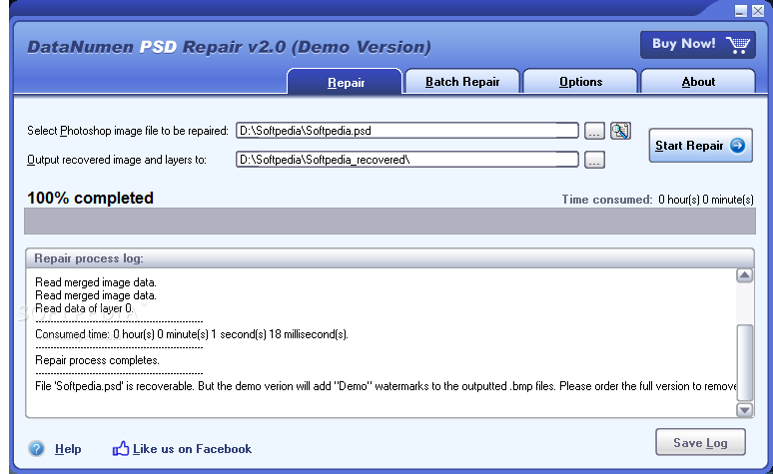
Task: Go to the About tab
Action: pyautogui.click(x=698, y=82)
